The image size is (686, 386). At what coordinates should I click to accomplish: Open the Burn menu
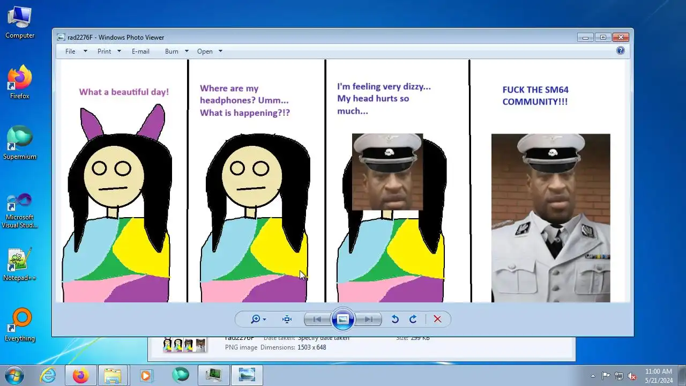pos(171,51)
